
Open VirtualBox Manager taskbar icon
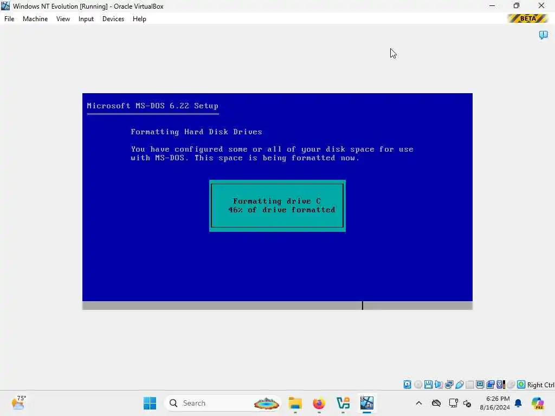pos(343,403)
